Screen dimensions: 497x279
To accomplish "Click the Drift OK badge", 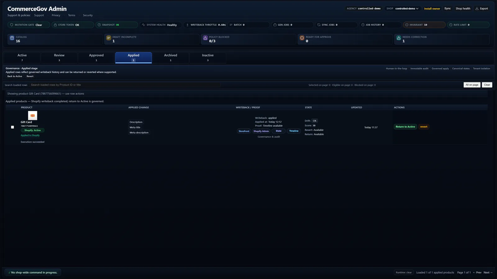I will [315, 121].
